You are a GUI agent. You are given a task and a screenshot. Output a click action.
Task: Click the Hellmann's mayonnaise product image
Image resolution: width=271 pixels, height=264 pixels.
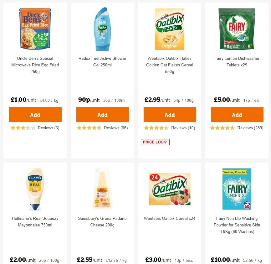pos(35,189)
